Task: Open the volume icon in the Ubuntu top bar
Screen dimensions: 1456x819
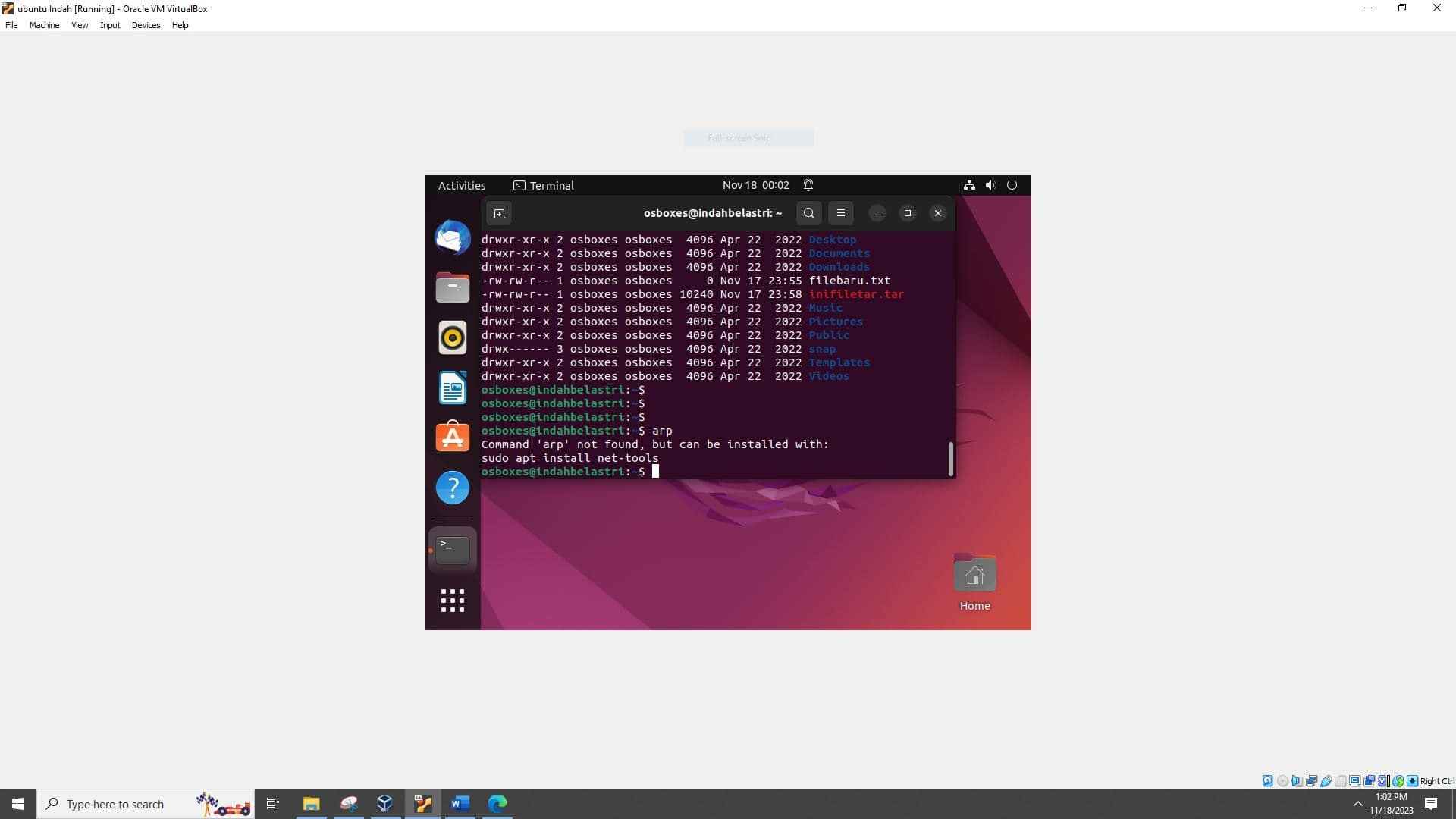Action: point(990,185)
